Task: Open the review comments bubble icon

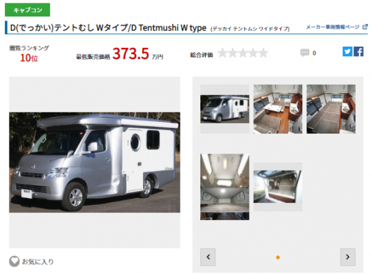Action: tap(304, 53)
